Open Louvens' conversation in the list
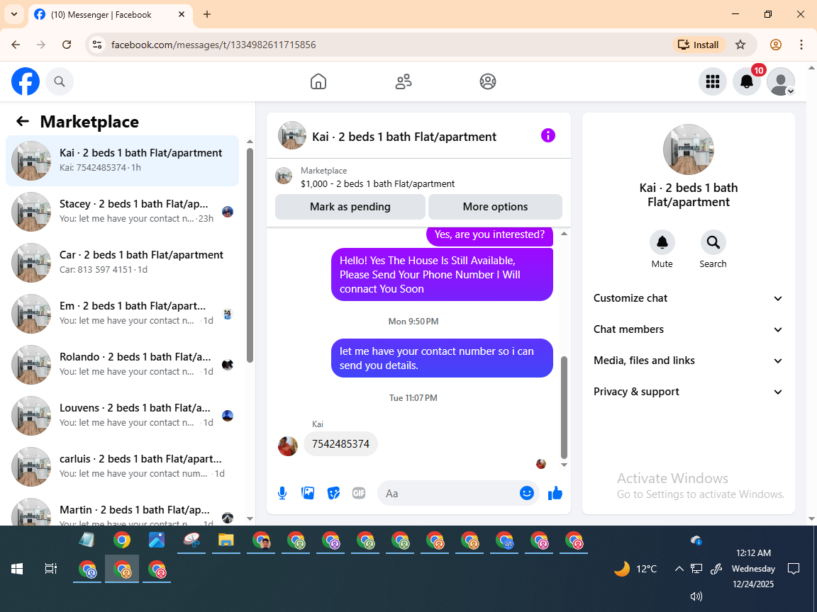The image size is (817, 612). click(123, 416)
